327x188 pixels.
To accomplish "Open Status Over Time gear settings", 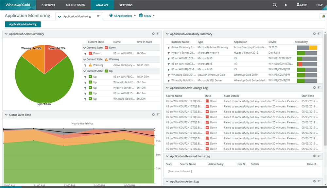I will point(153,114).
